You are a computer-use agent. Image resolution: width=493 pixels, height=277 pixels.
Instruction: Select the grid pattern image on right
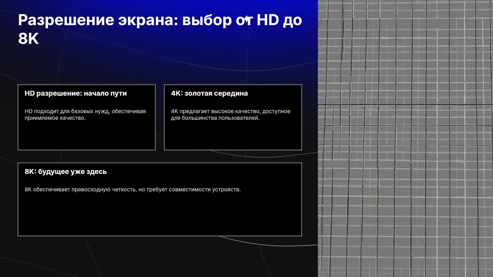pyautogui.click(x=405, y=138)
